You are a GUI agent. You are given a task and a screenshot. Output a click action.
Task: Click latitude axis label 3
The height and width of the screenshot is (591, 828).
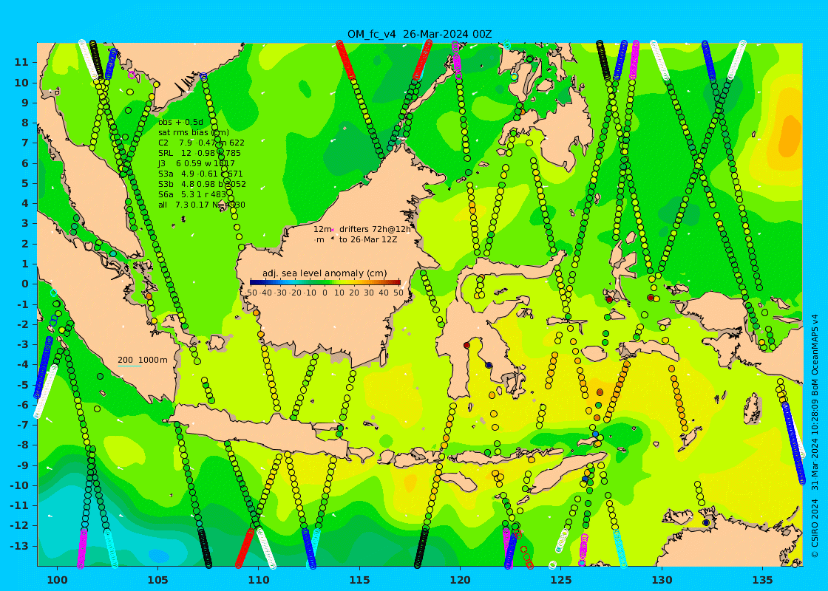tap(24, 223)
